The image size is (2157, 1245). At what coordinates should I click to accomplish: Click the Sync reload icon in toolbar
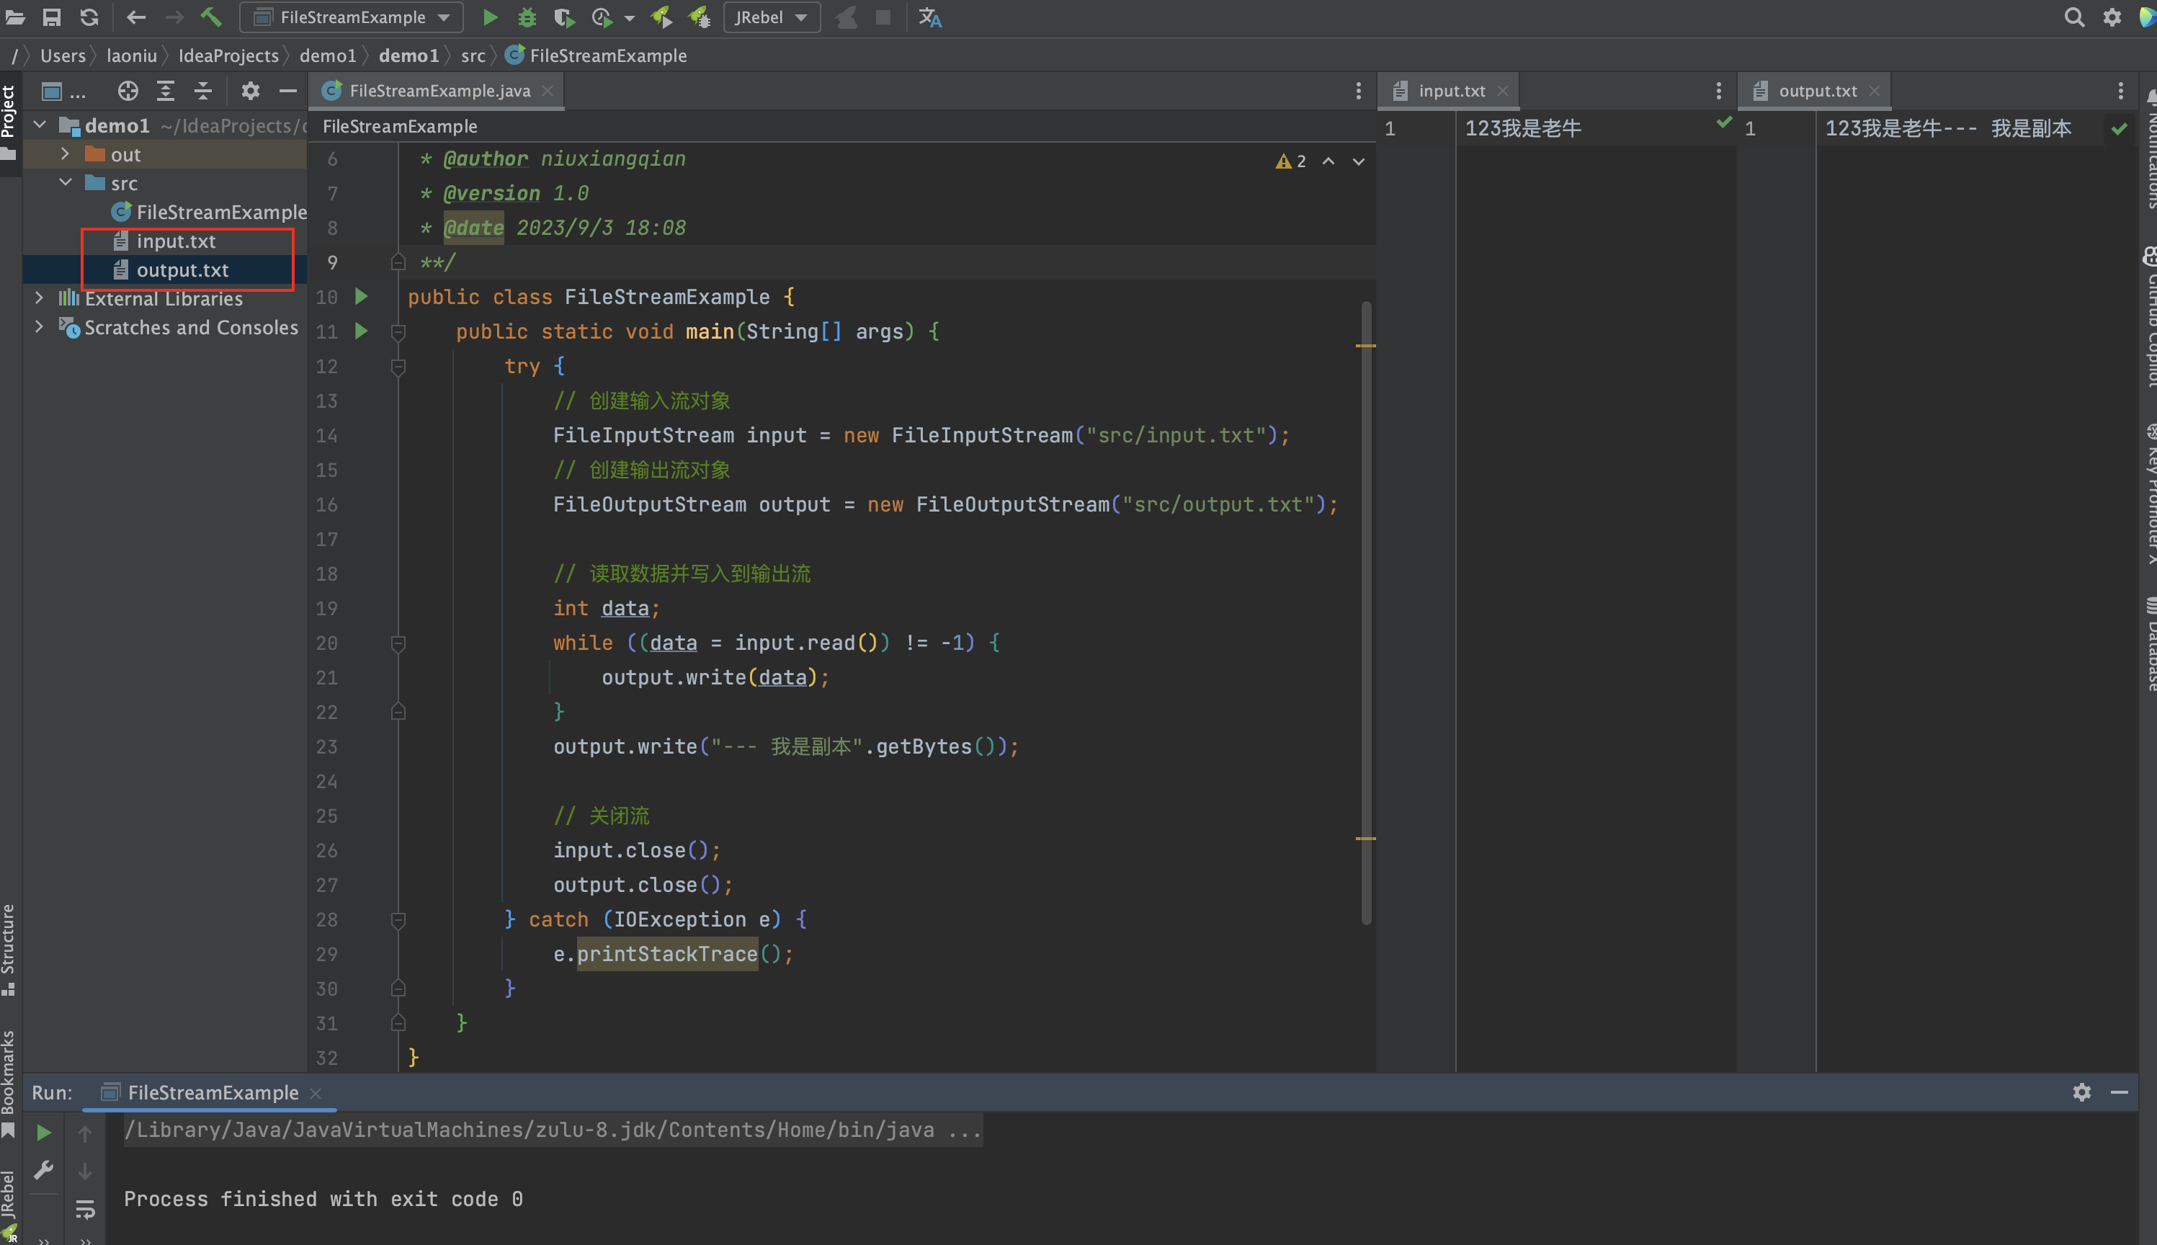pyautogui.click(x=89, y=17)
